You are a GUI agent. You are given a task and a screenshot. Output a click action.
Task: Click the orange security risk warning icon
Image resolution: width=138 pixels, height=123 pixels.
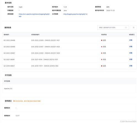(x=14, y=101)
